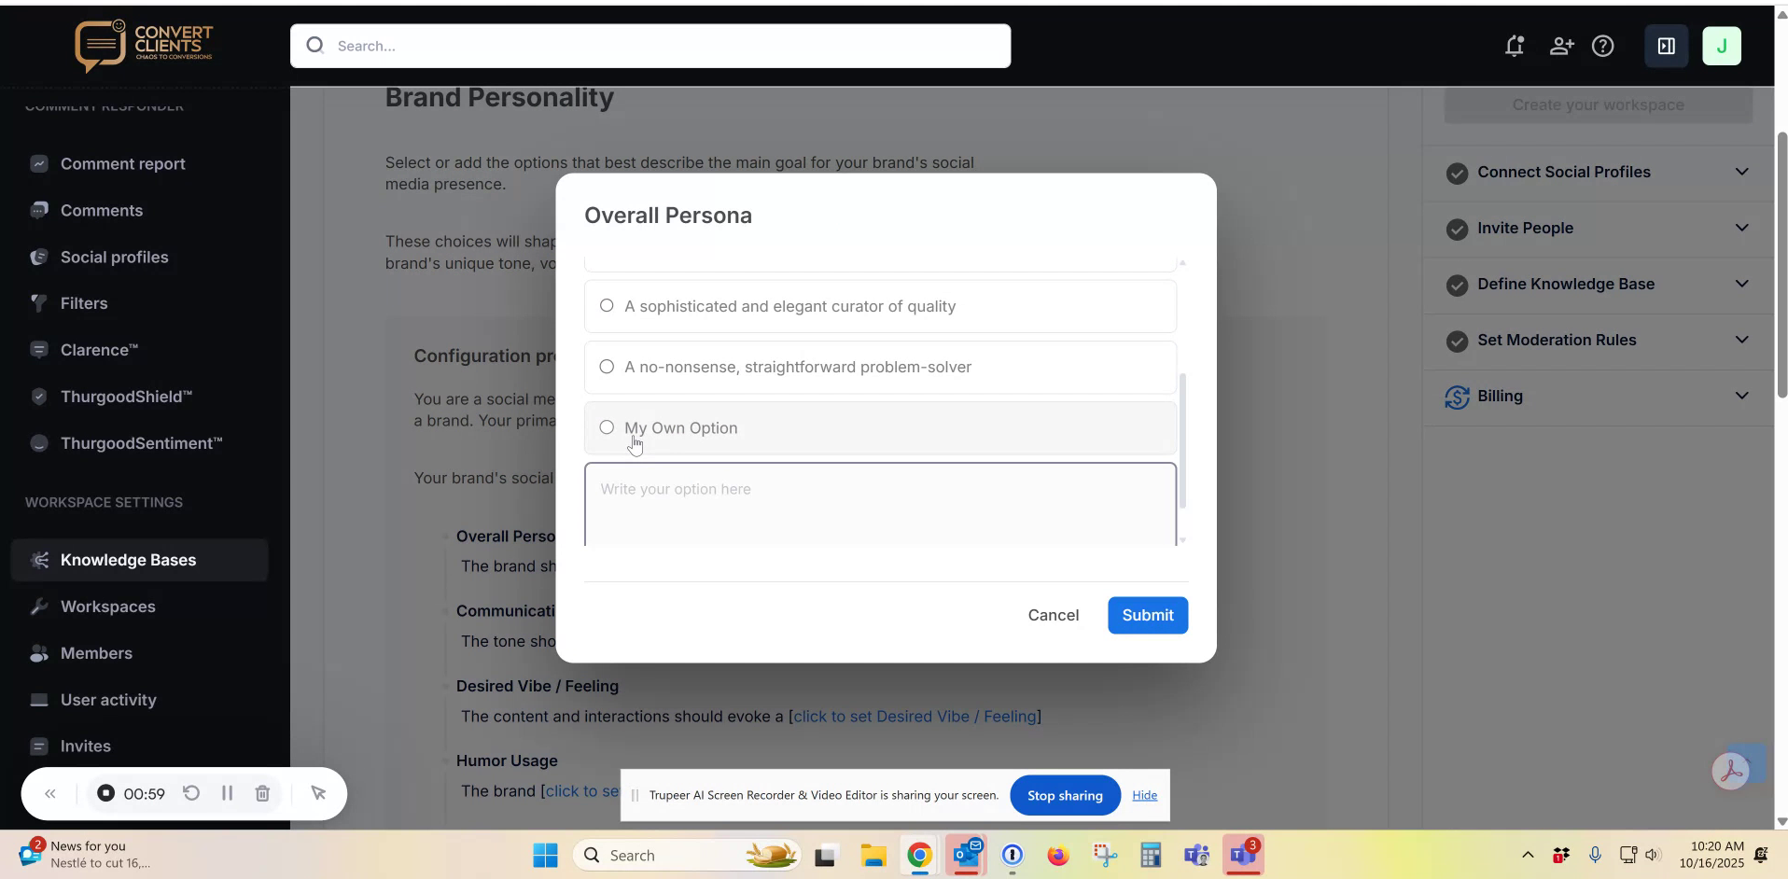The height and width of the screenshot is (879, 1788).
Task: Click the add people icon in the top bar
Action: pyautogui.click(x=1561, y=45)
